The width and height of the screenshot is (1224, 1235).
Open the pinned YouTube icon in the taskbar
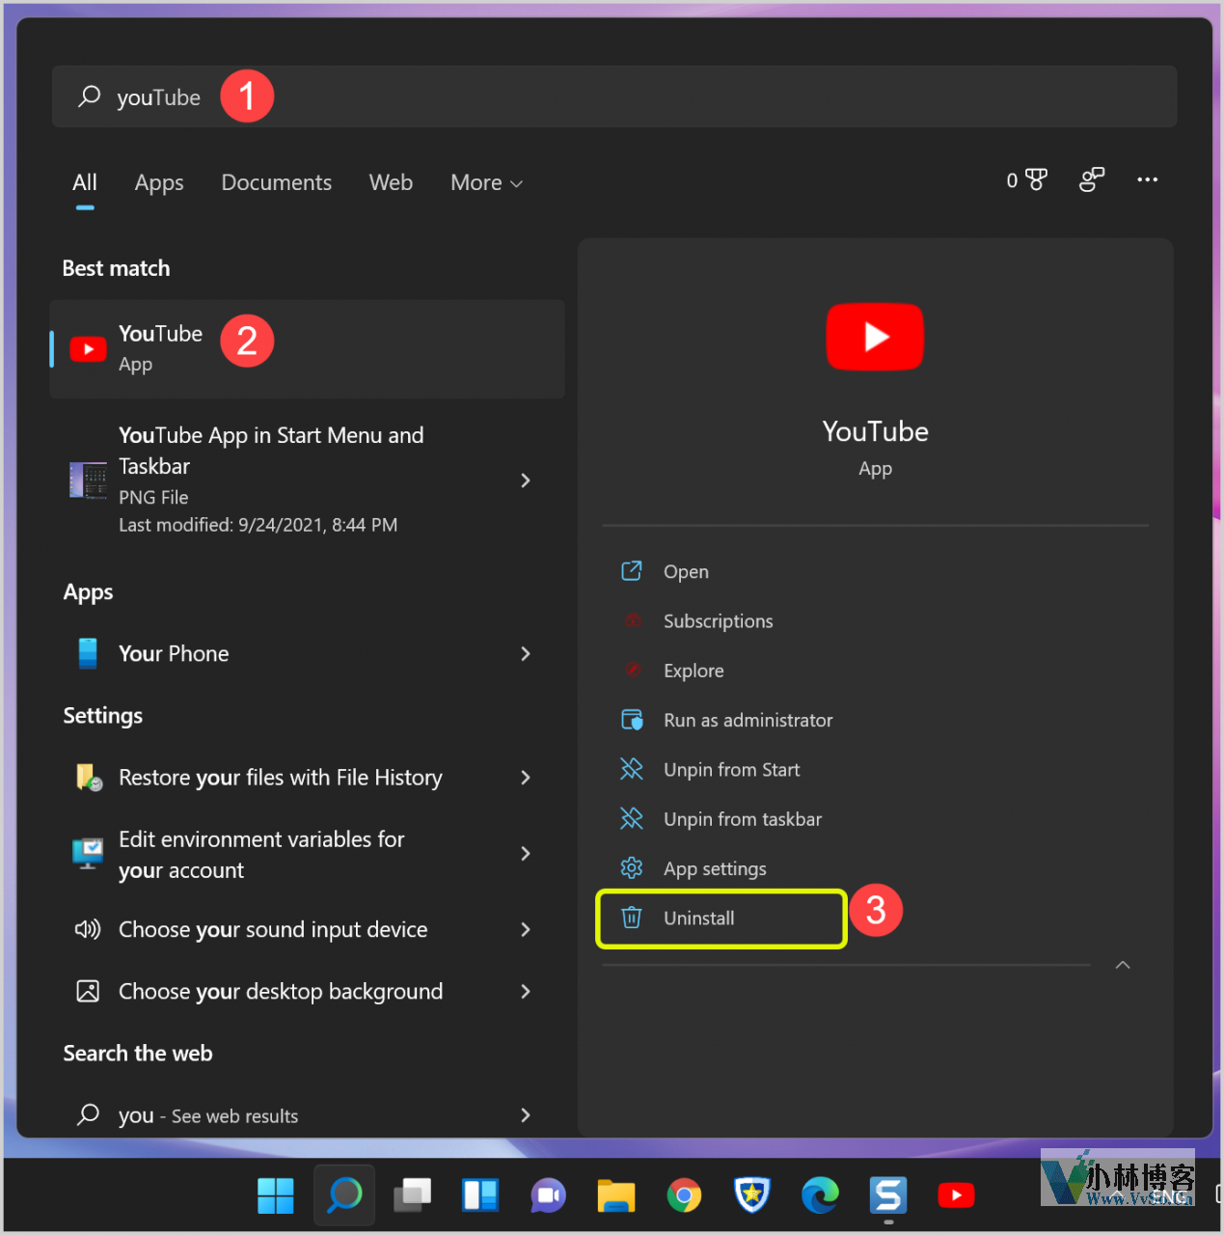click(x=956, y=1195)
